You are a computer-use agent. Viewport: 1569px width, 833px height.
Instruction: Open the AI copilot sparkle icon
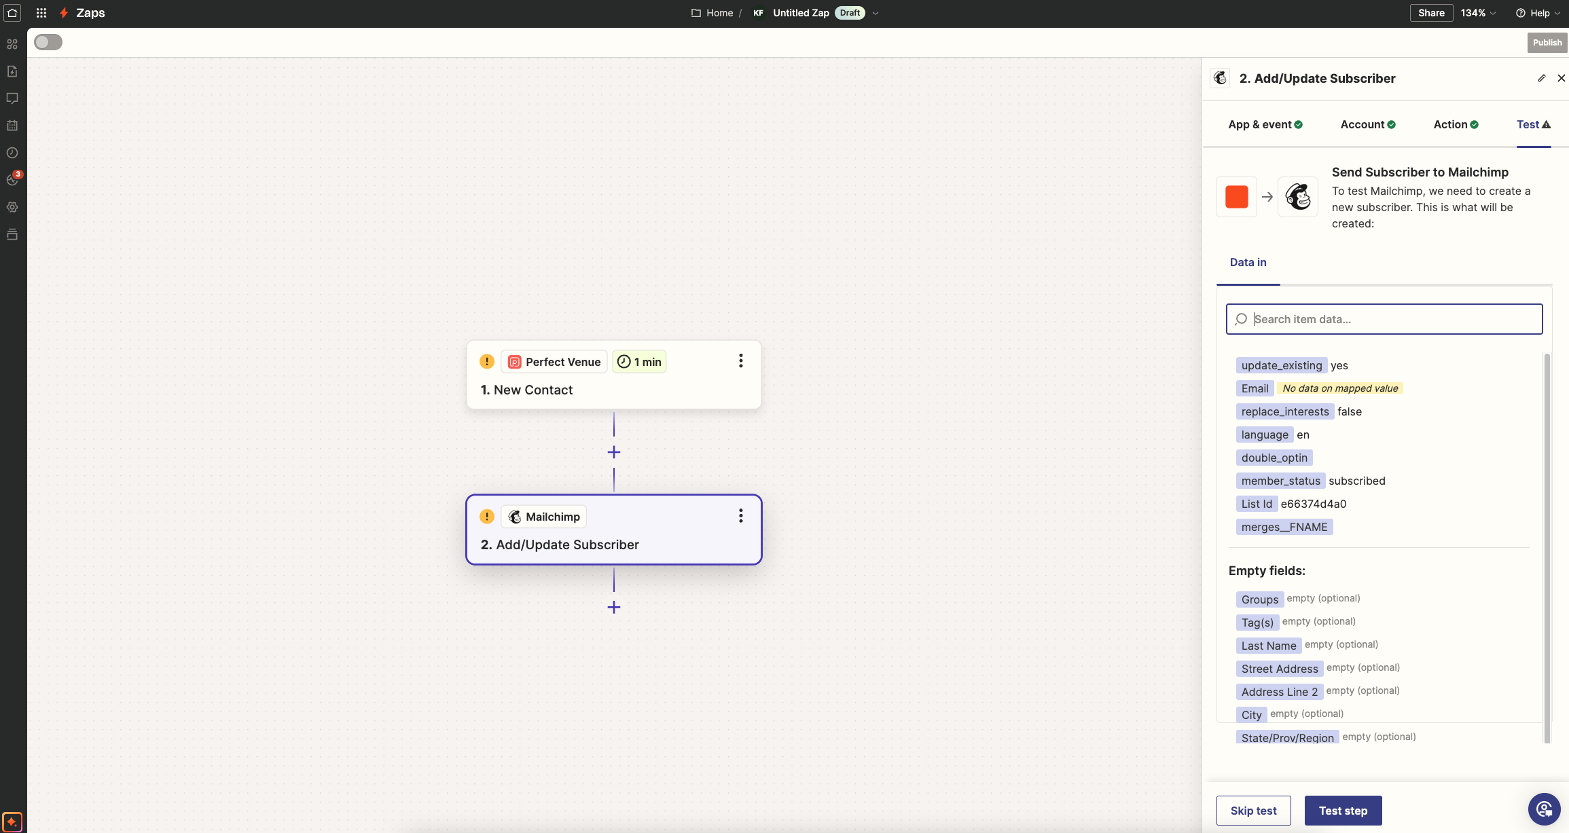(12, 821)
